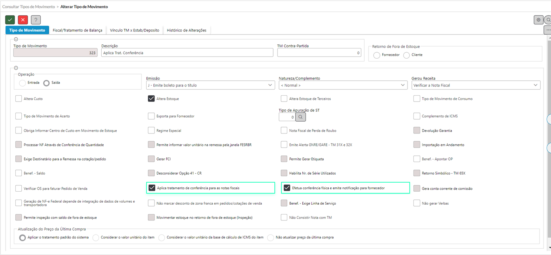Go back to Consultar Tipos de Movimento breadcrumb
This screenshot has height=255, width=551.
point(29,7)
